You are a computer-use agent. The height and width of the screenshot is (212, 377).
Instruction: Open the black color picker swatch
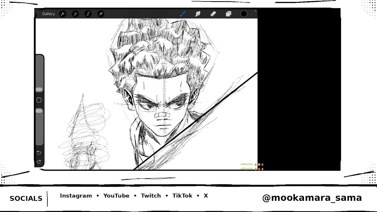tap(244, 14)
